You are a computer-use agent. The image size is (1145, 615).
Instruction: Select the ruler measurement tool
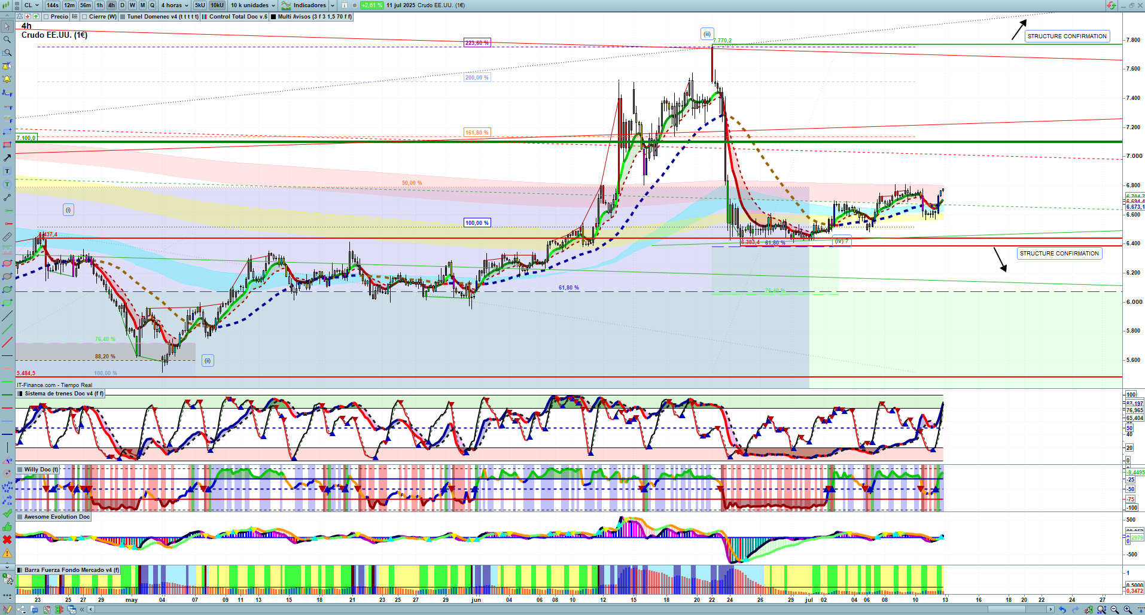(7, 237)
